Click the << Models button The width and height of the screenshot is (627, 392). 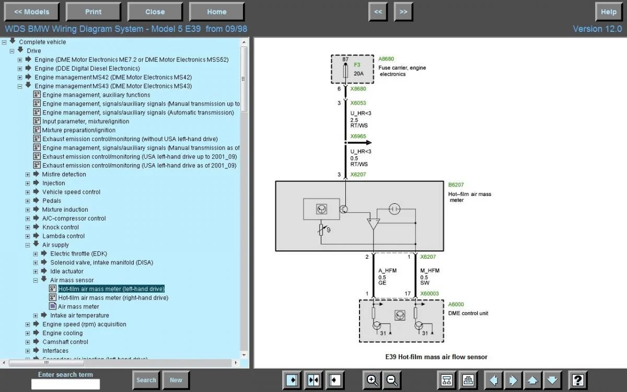point(31,11)
